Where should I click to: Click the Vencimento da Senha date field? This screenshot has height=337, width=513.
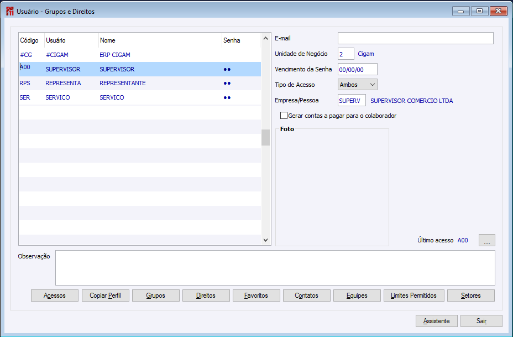(357, 69)
